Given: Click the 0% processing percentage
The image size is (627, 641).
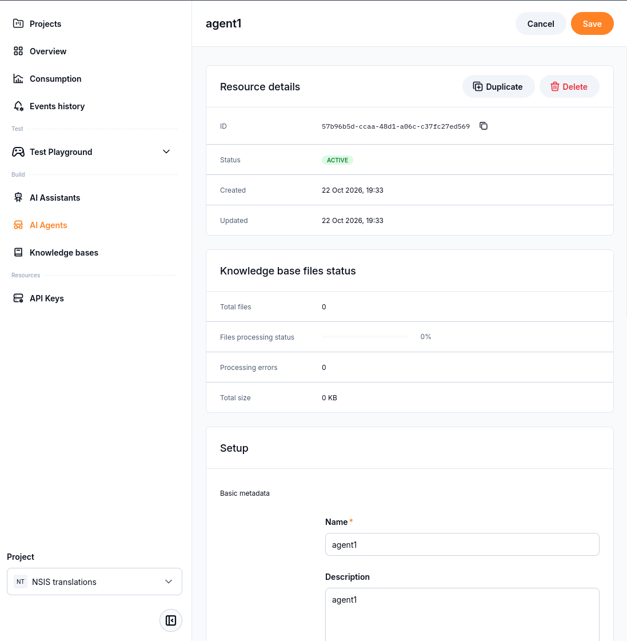Looking at the screenshot, I should click(425, 337).
